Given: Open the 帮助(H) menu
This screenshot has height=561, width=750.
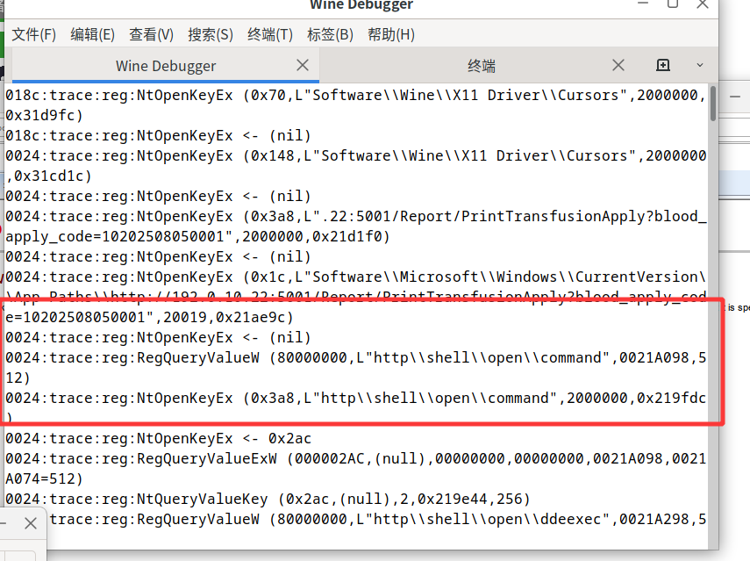Looking at the screenshot, I should click(390, 34).
